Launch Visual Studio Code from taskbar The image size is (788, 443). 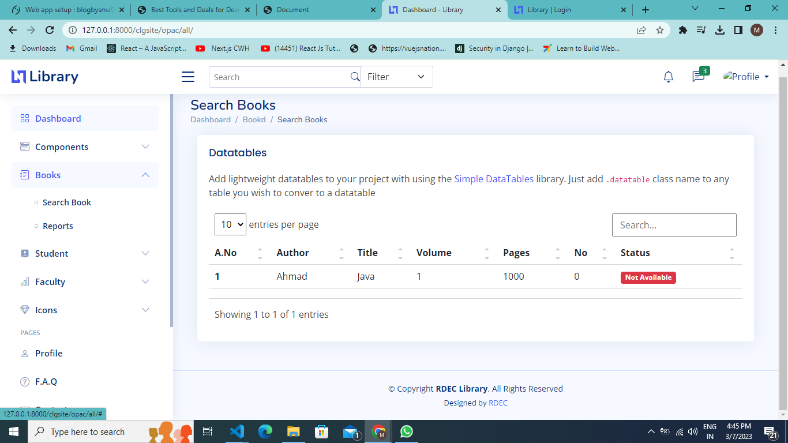pos(237,431)
